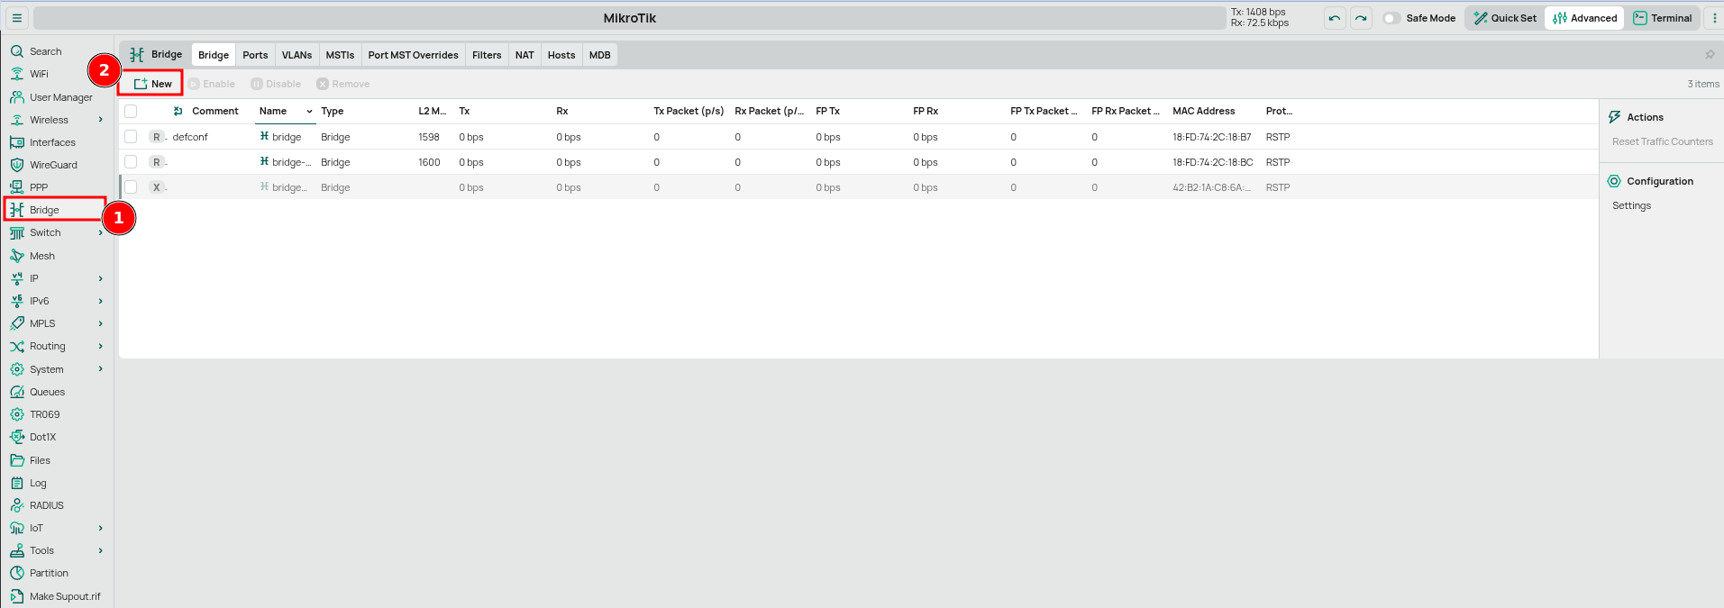Open WireGuard from the sidebar
The height and width of the screenshot is (608, 1724).
(53, 165)
